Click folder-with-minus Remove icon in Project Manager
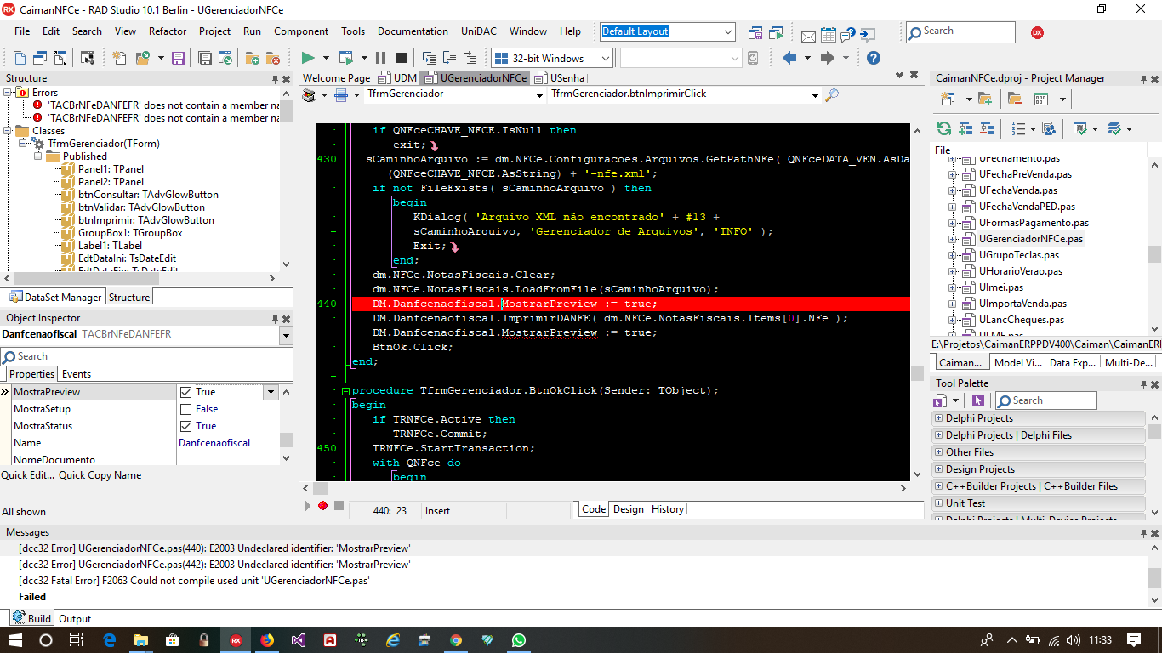This screenshot has height=653, width=1162. tap(1014, 99)
